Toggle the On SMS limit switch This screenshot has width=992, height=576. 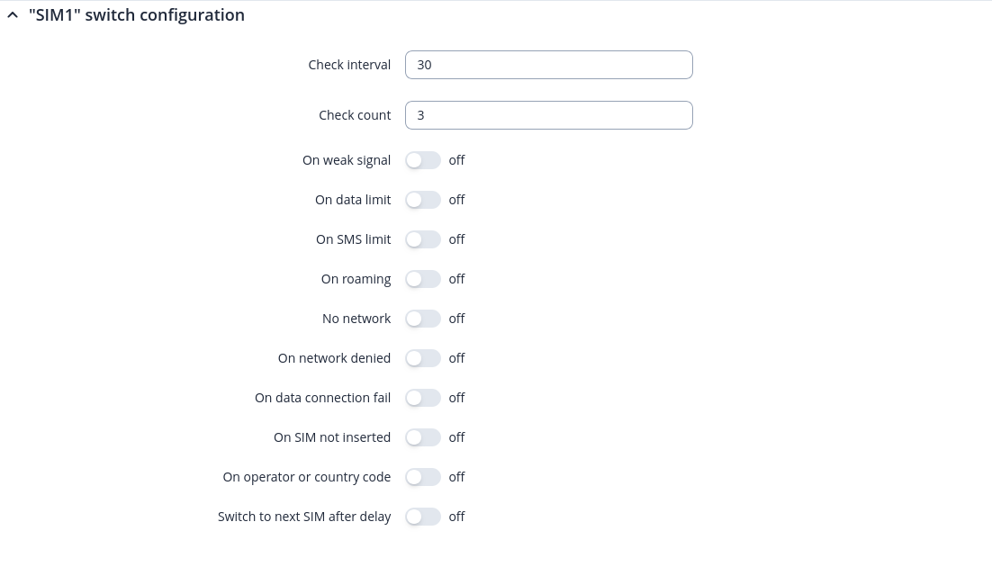[422, 239]
